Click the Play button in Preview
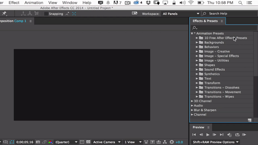258x145 pixels. 208,135
